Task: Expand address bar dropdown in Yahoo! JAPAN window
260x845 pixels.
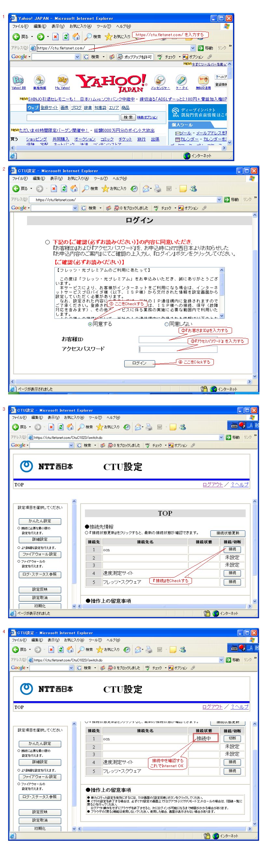Action: point(192,48)
